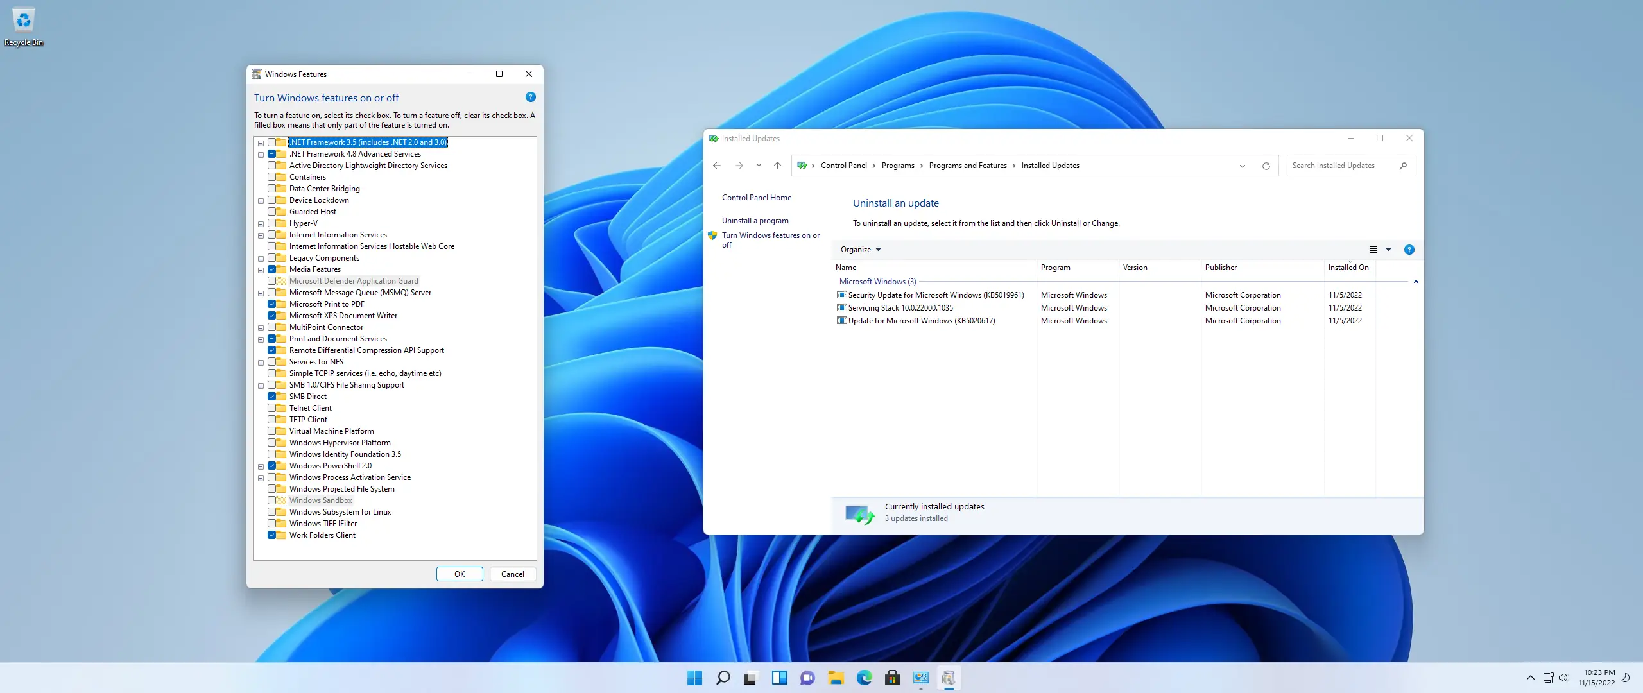Screen dimensions: 1643x693
Task: Go up one folder level with up arrow
Action: coord(777,166)
